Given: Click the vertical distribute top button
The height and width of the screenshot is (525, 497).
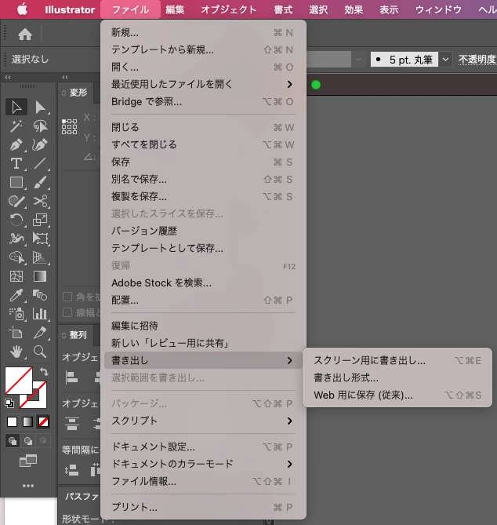Looking at the screenshot, I should coord(72,423).
